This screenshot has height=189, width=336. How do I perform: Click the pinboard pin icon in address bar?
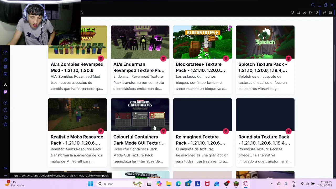[x=292, y=12]
